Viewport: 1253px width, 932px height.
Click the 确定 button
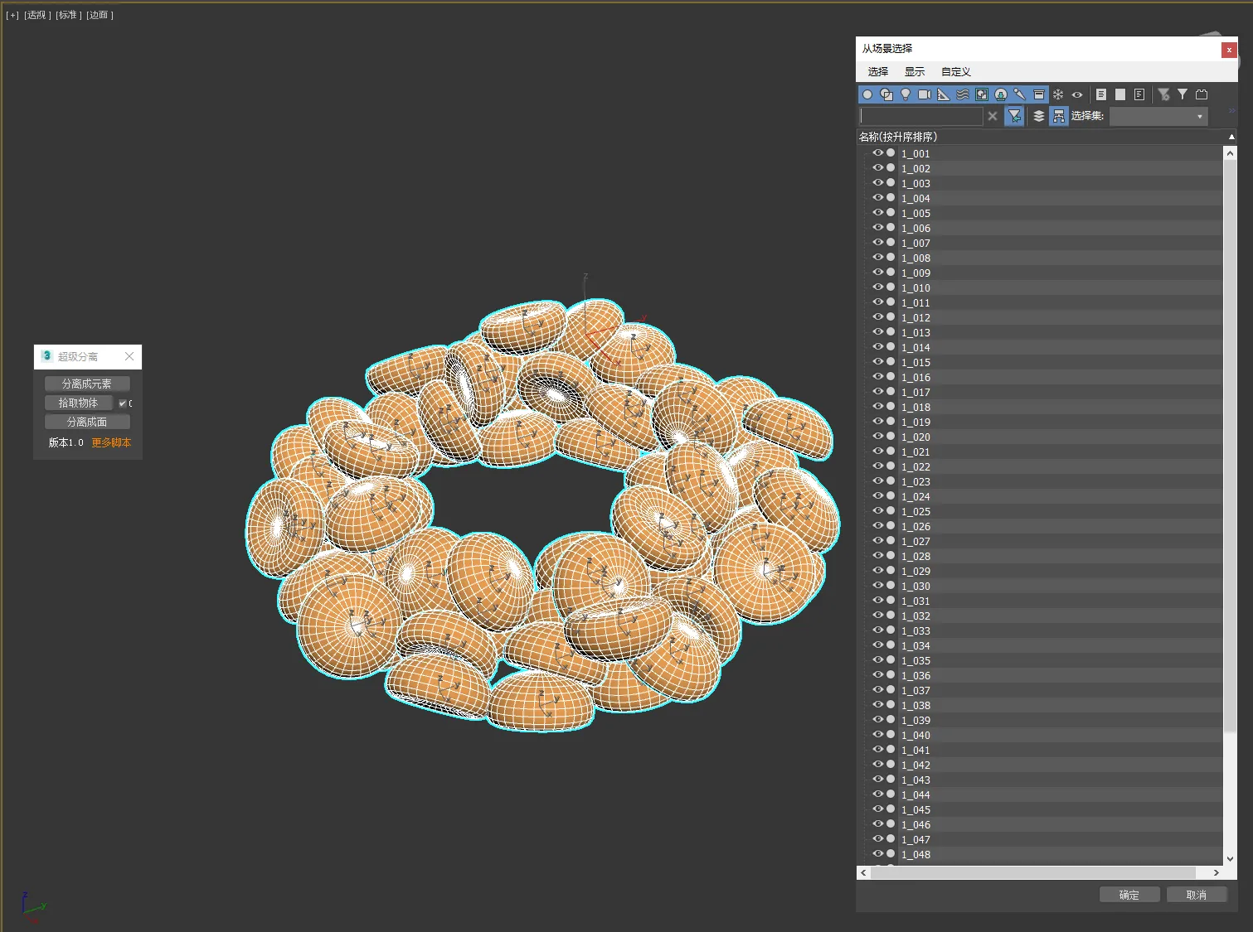click(1129, 895)
